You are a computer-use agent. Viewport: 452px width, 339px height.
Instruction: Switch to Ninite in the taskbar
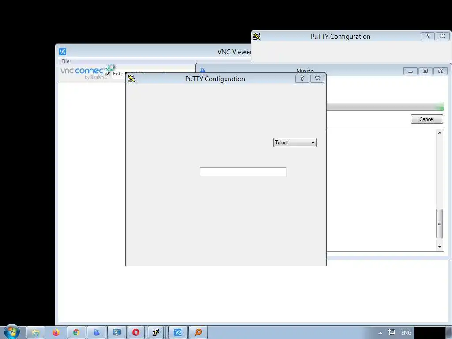[x=96, y=332]
